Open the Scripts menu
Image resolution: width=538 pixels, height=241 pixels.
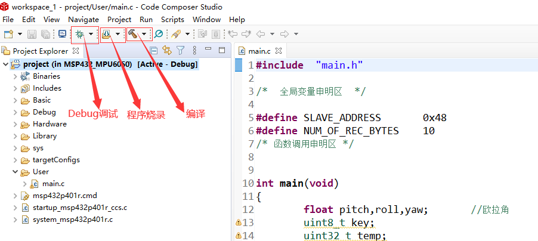point(172,19)
